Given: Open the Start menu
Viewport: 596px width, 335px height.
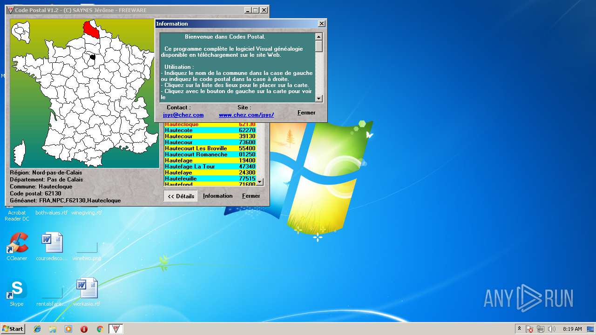Looking at the screenshot, I should [x=13, y=329].
